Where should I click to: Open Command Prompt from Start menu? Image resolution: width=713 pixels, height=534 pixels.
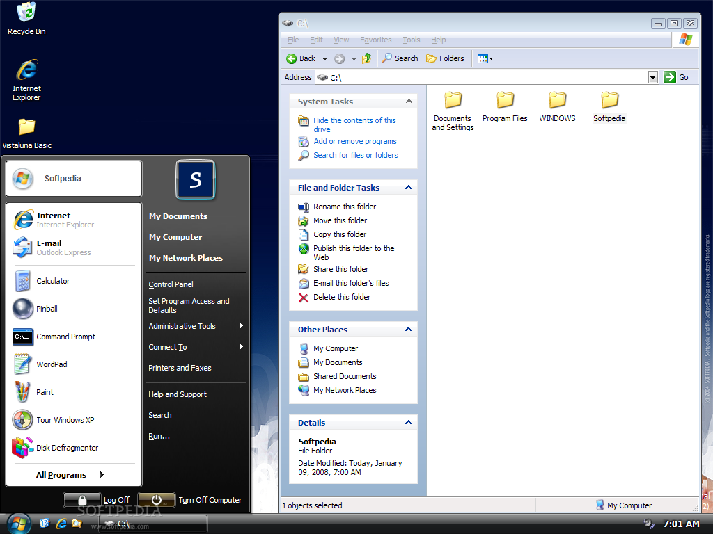pos(74,337)
